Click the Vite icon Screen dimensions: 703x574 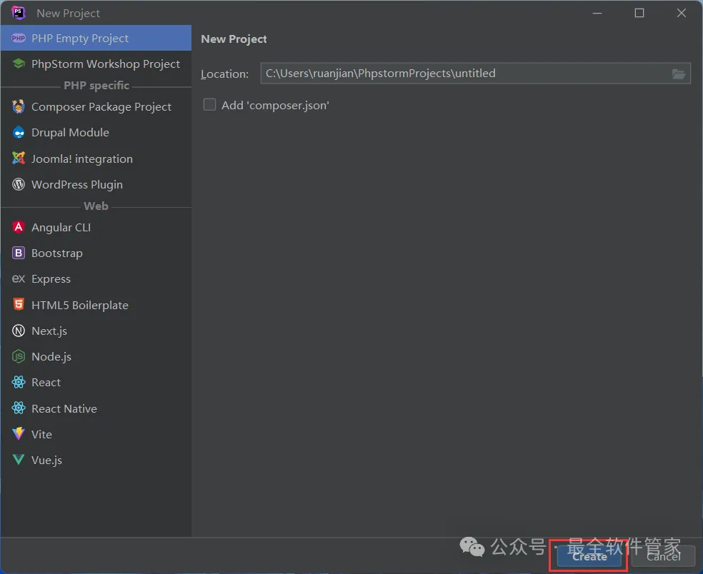(19, 434)
